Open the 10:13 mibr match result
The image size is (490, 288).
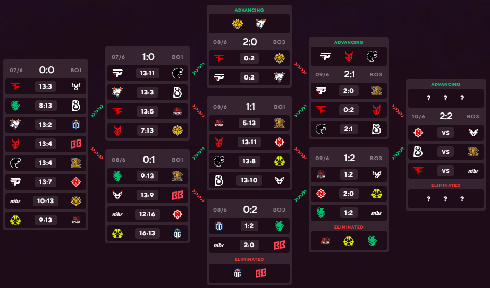(46, 201)
